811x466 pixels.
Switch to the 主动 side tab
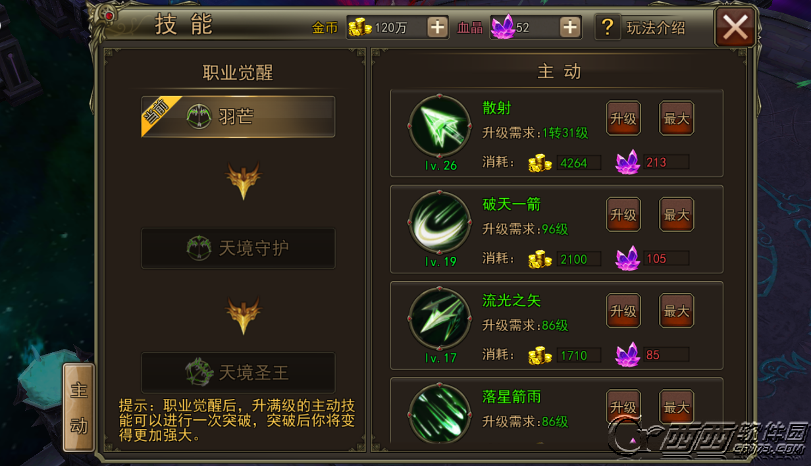point(79,407)
